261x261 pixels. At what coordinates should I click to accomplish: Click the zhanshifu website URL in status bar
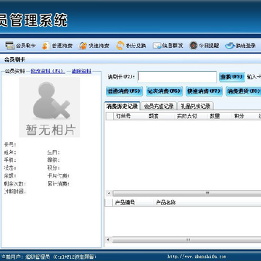tap(197, 257)
